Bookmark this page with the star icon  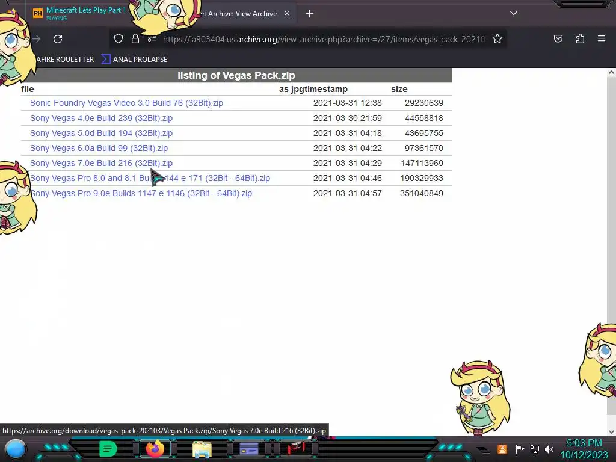[x=497, y=38]
